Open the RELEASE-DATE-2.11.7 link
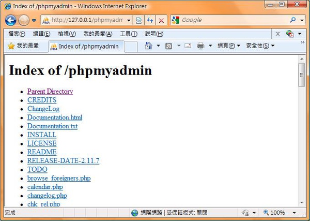This screenshot has width=310, height=221. pos(63,161)
